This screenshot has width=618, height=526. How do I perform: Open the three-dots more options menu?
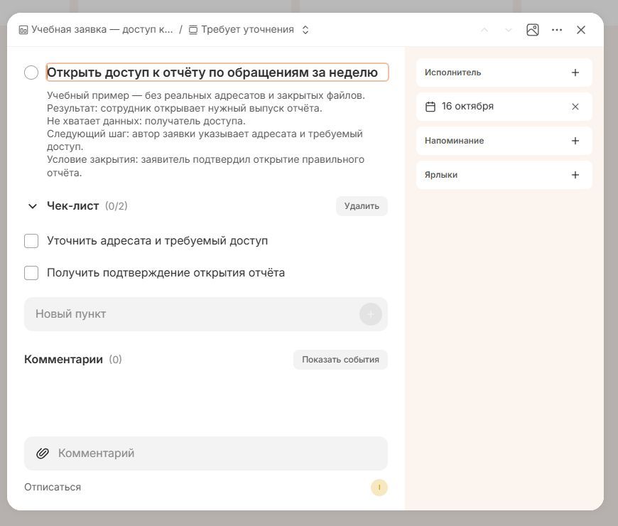tap(557, 30)
